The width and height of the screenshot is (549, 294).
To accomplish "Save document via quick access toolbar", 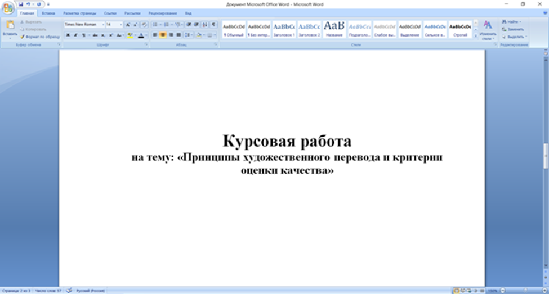I will tap(21, 4).
